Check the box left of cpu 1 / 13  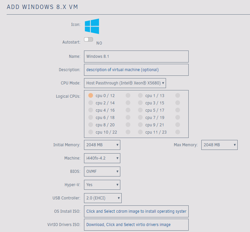point(140,95)
